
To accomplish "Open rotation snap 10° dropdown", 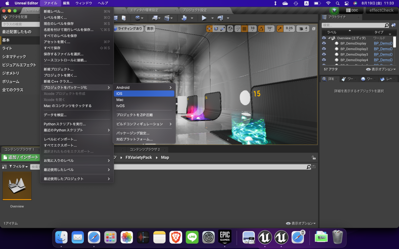I will [270, 29].
